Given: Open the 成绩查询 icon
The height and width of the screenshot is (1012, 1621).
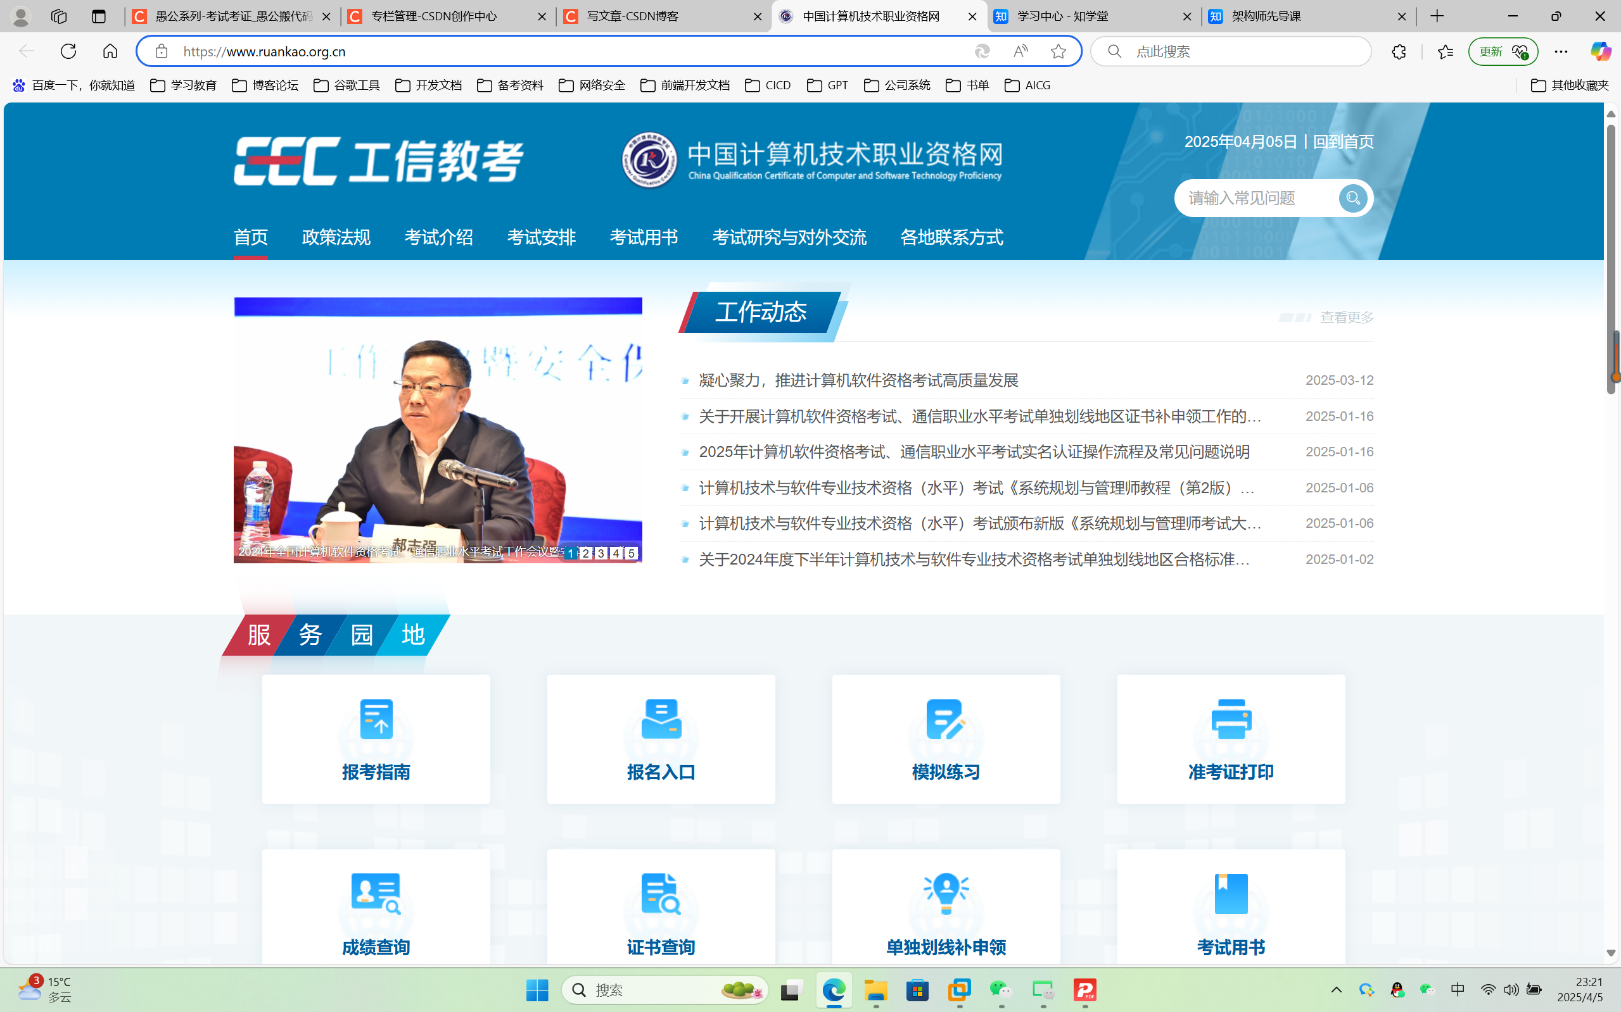Looking at the screenshot, I should 376,894.
